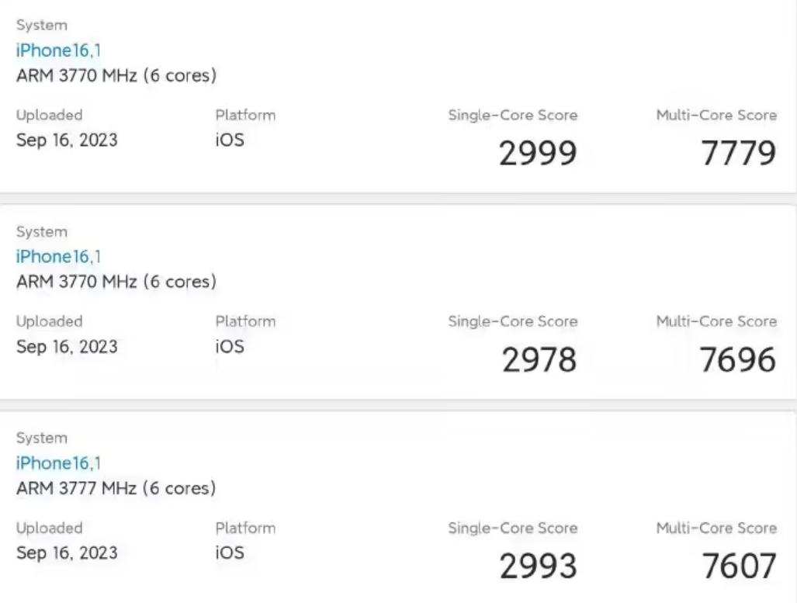Viewport: 797px width, 603px height.
Task: Click iOS platform value in the 7607 result
Action: 230,553
